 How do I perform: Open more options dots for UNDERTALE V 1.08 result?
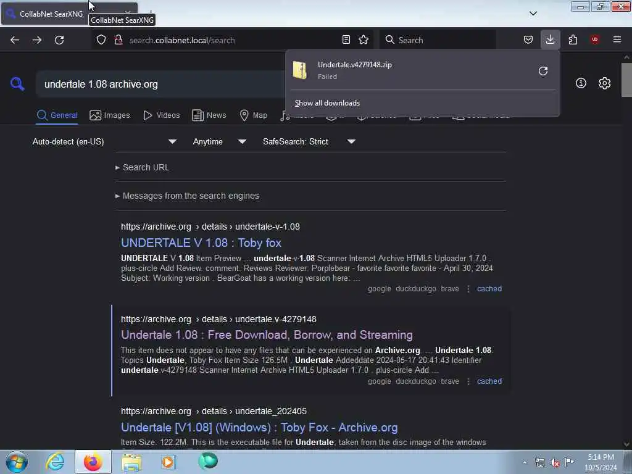click(468, 289)
